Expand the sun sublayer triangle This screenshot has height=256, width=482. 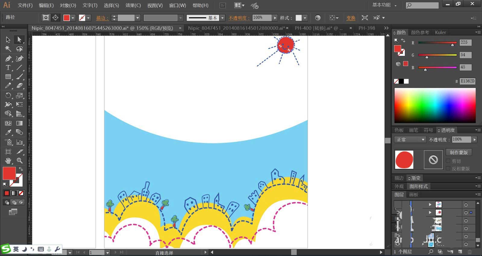click(x=430, y=212)
